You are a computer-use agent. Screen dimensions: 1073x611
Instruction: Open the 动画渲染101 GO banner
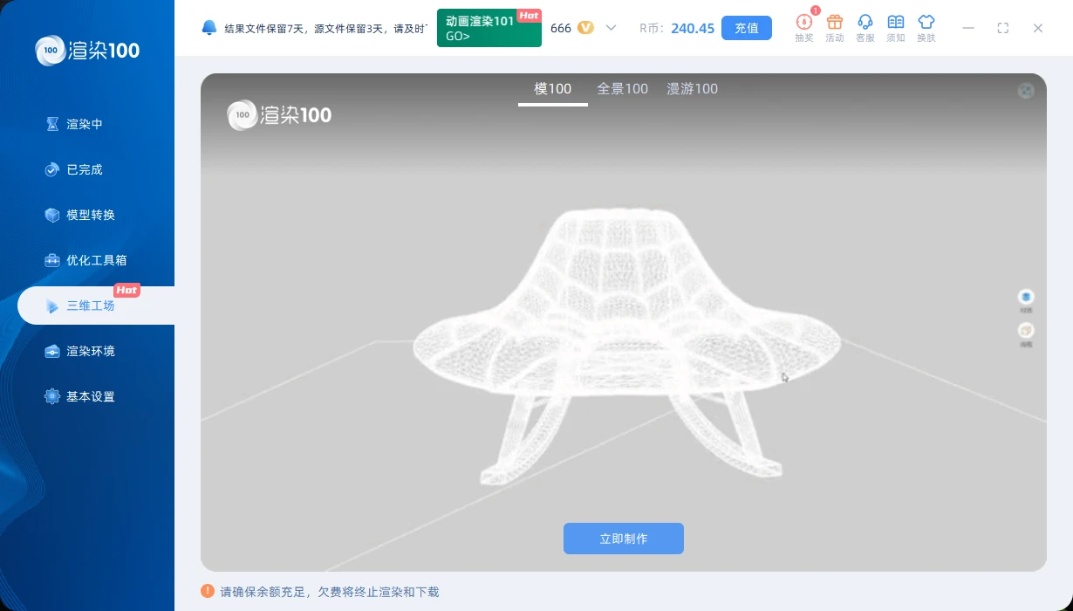[489, 29]
